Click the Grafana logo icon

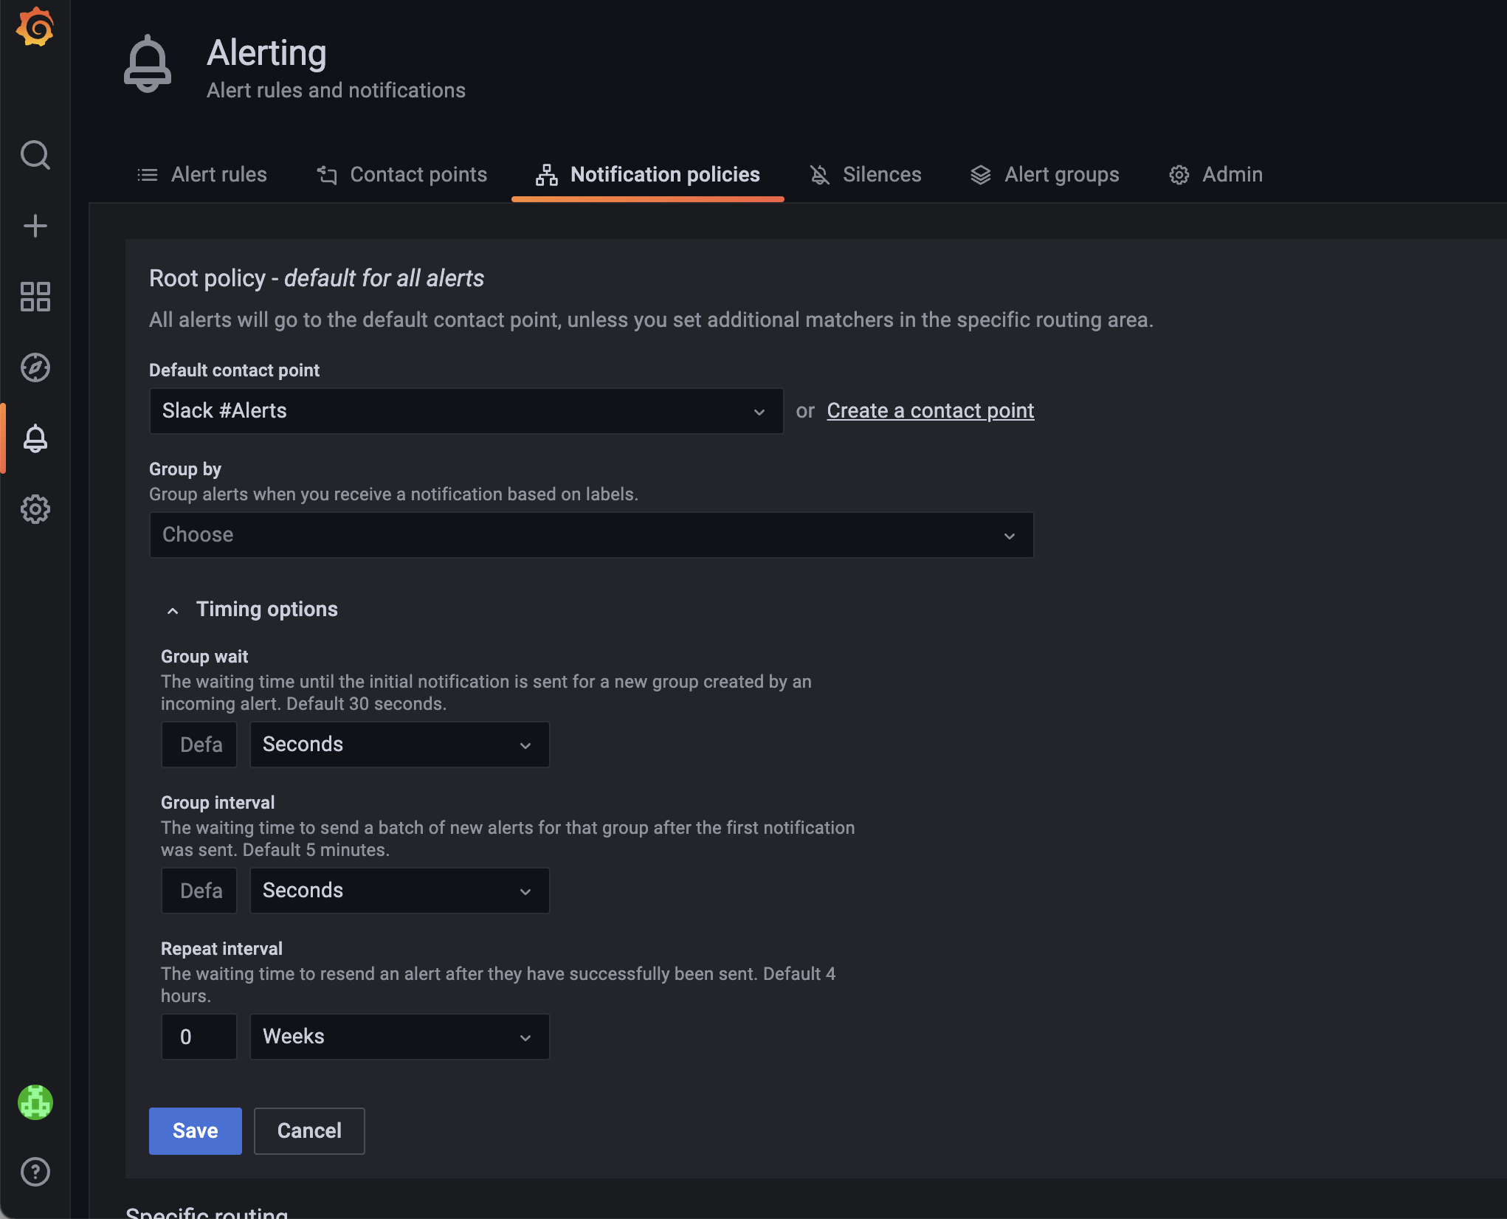point(35,27)
